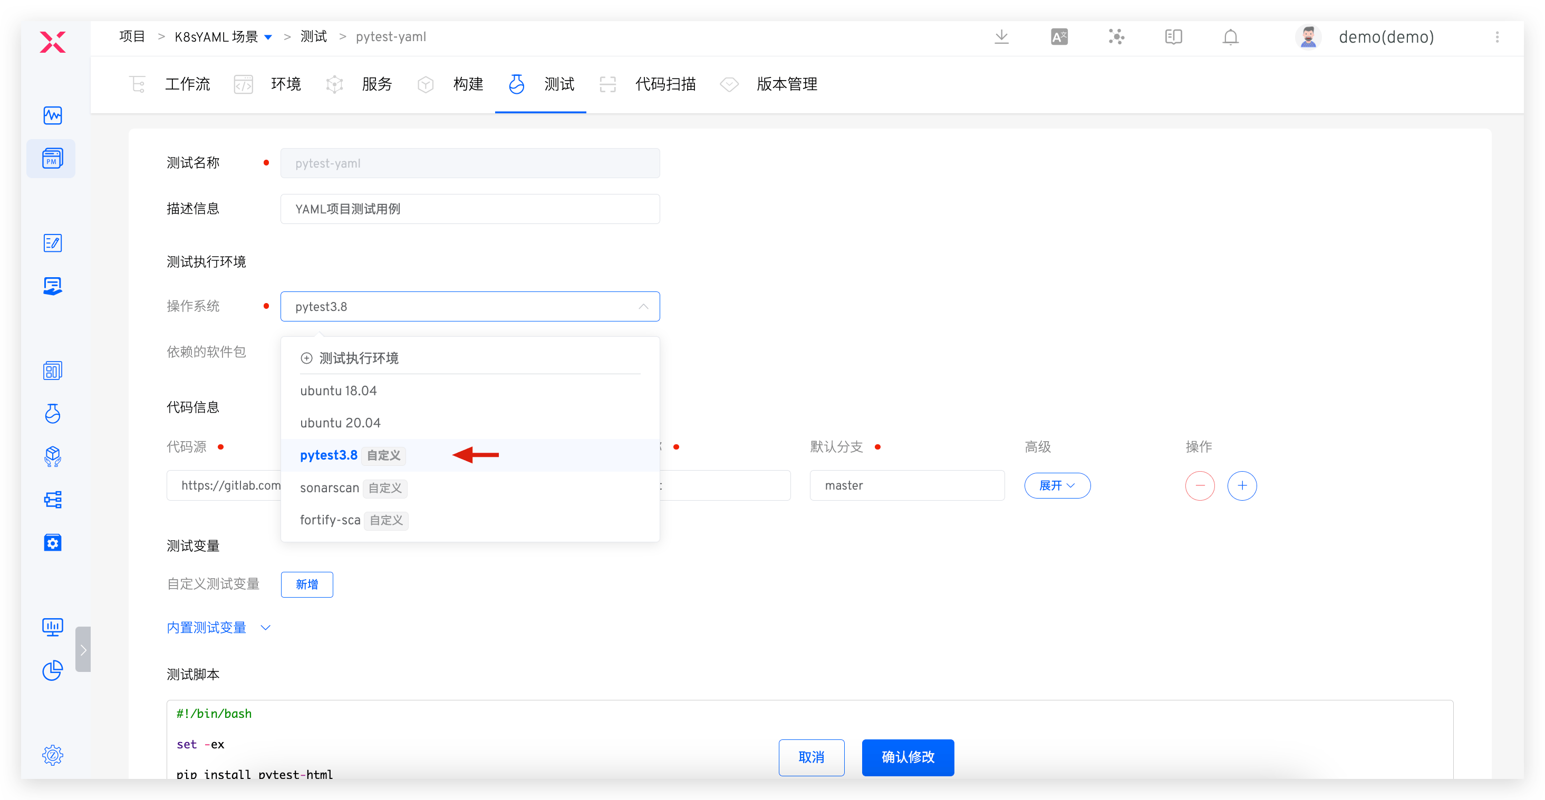Select sonarscan 自定义 option
This screenshot has height=800, width=1545.
tap(470, 488)
